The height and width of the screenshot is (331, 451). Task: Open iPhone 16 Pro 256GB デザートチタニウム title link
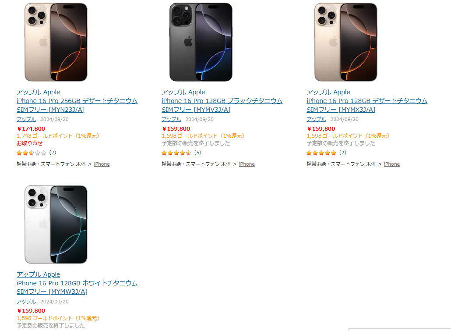coord(77,101)
